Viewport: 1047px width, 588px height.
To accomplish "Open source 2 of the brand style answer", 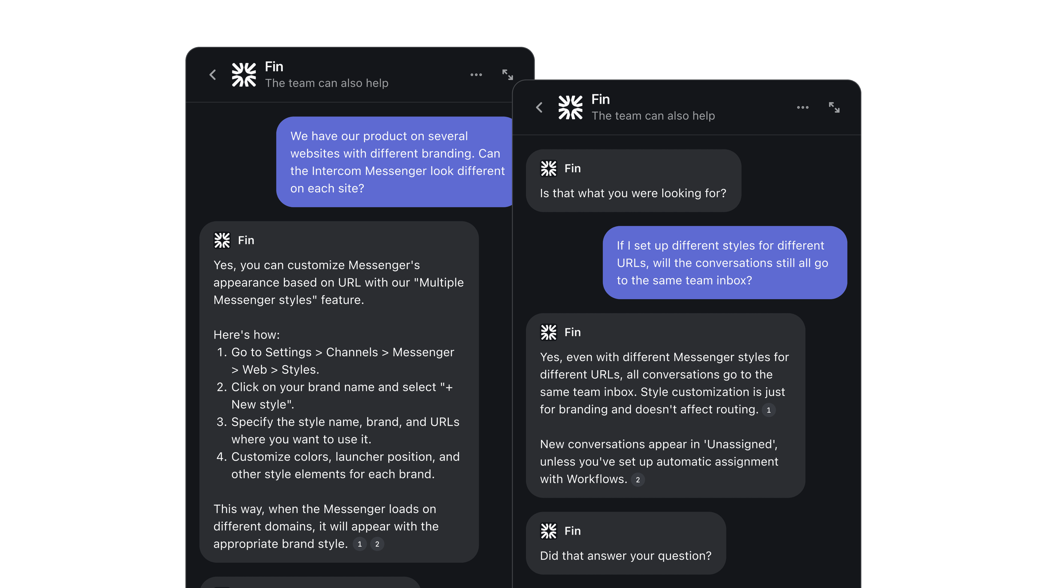I will point(377,544).
